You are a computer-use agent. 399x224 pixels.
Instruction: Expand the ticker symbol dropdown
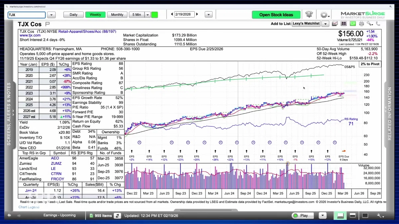(x=51, y=15)
